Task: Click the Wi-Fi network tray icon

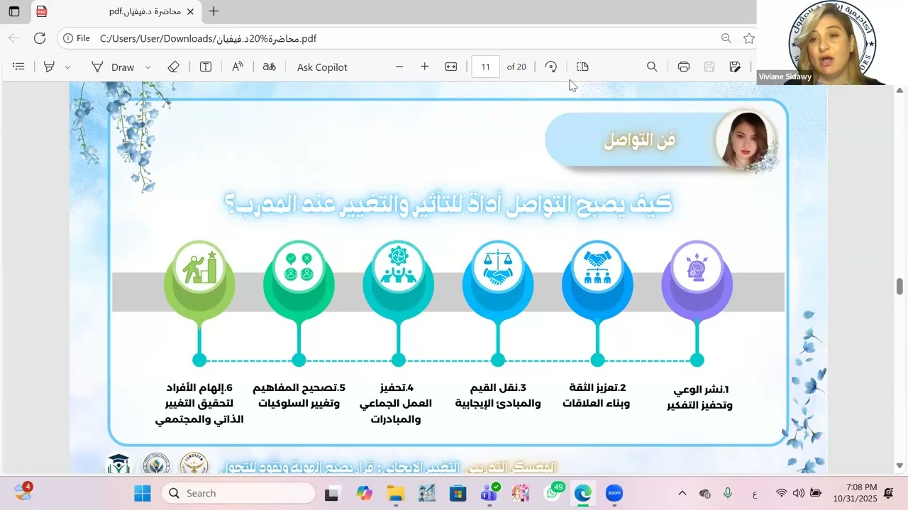Action: pos(781,493)
